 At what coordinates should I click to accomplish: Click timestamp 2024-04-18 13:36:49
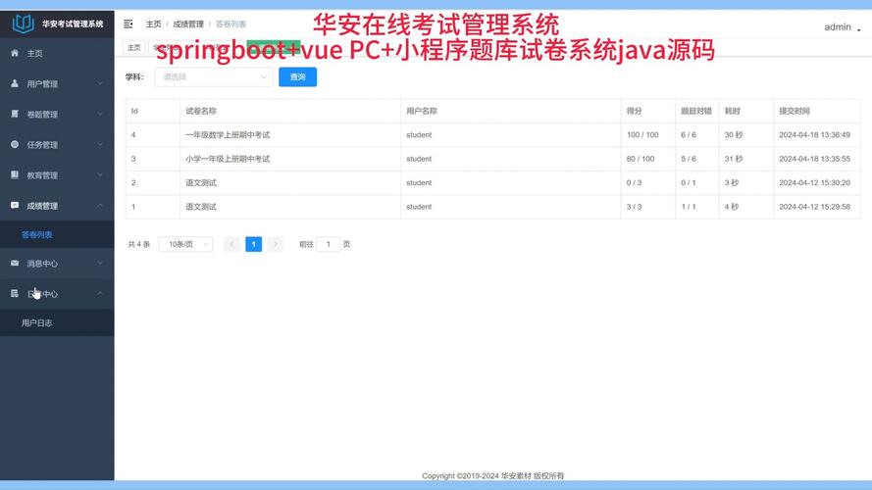(x=814, y=135)
